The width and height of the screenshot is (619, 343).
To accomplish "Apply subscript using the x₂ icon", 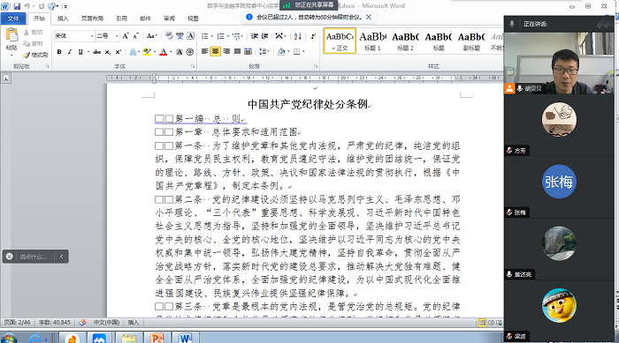I will [108, 52].
